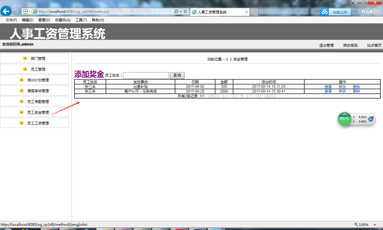Click the browser forward arrow button

pyautogui.click(x=16, y=11)
